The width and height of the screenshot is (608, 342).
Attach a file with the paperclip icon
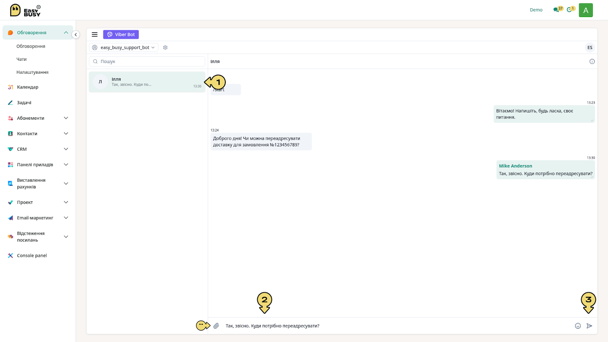coord(216,326)
